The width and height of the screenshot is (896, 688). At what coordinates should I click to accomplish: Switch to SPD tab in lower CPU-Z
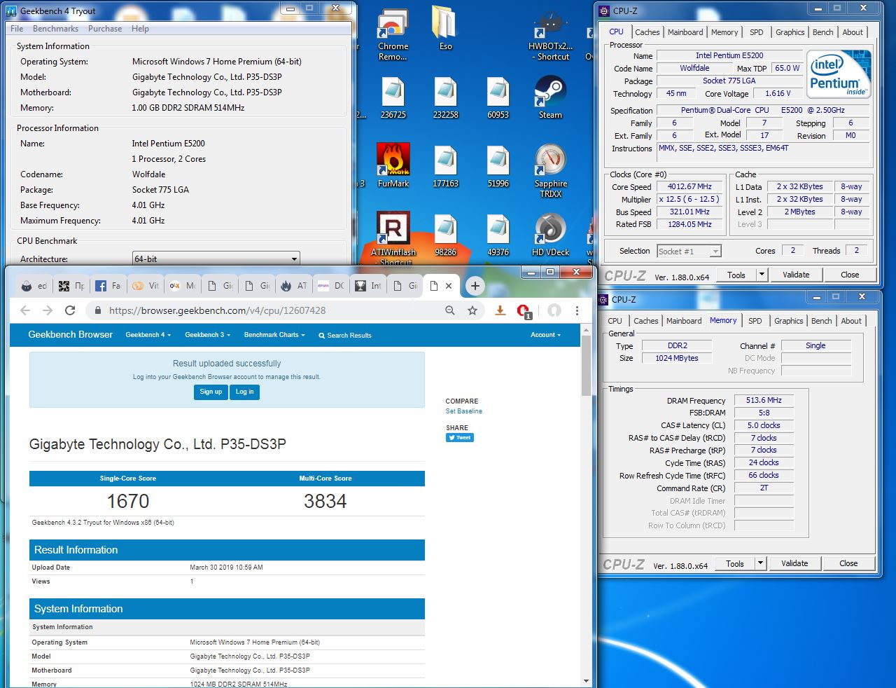[x=755, y=321]
